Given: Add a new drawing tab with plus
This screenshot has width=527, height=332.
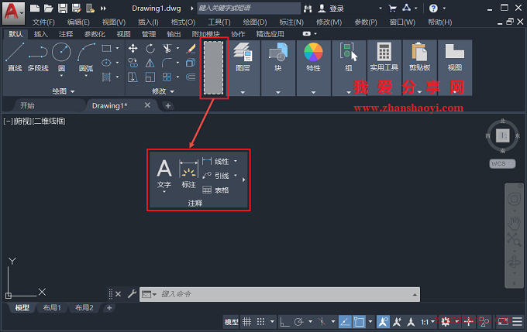Looking at the screenshot, I should click(168, 106).
